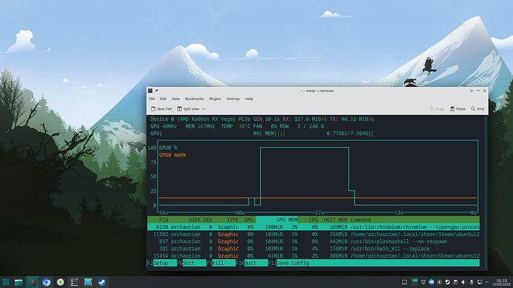Click the GPU MEM column header
Screen dimensions: 513x288
[286, 220]
